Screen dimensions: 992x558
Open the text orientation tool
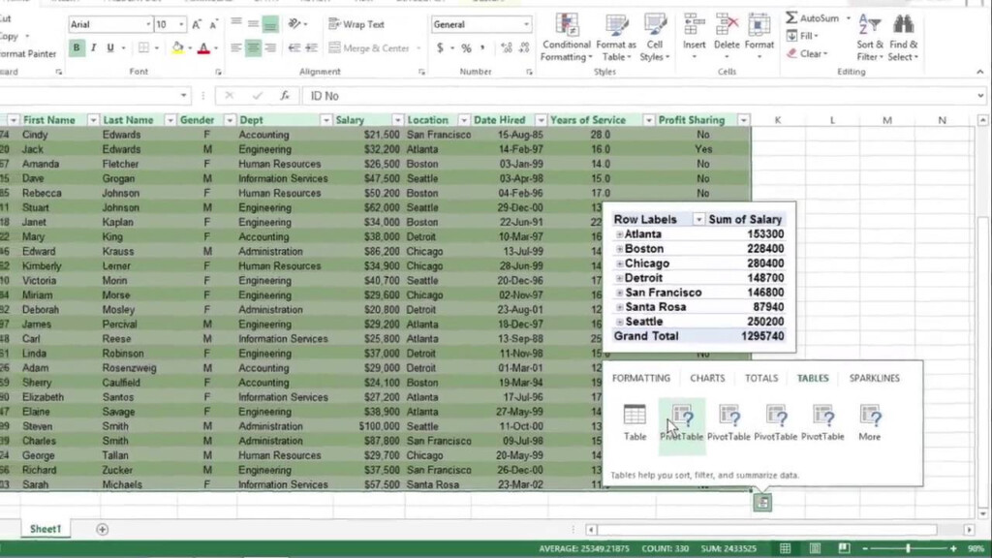point(294,24)
